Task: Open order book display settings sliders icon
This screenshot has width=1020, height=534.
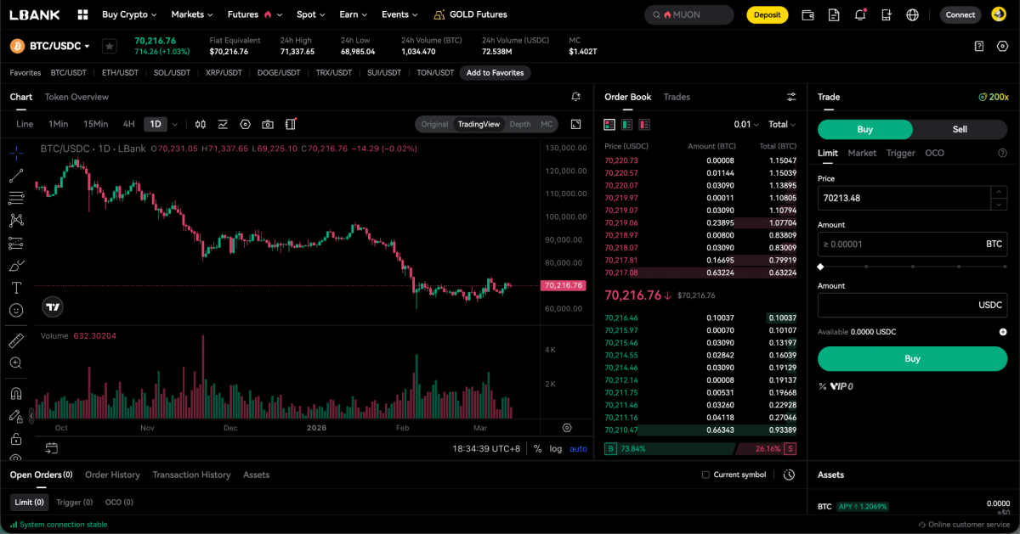Action: click(790, 97)
